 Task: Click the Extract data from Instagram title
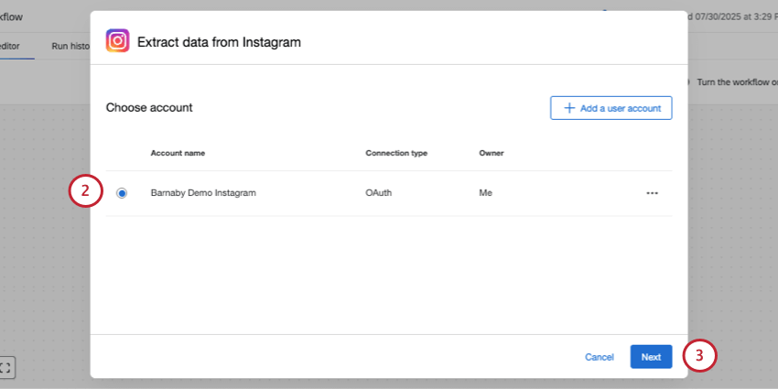[219, 42]
